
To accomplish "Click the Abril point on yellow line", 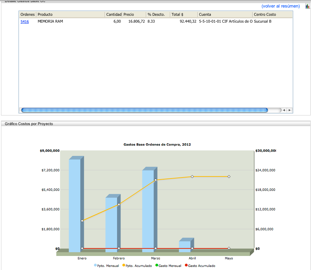I will tap(192, 176).
